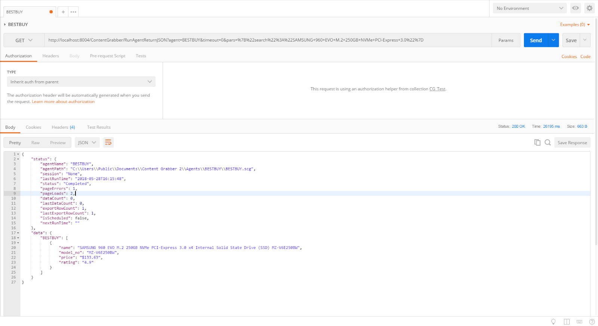Open Learn more about authorization link

[x=63, y=101]
